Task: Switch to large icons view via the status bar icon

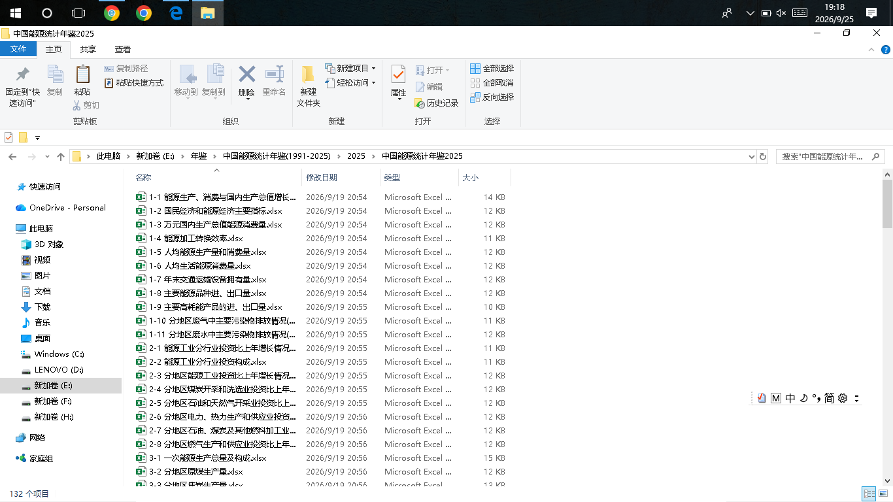Action: (x=883, y=494)
